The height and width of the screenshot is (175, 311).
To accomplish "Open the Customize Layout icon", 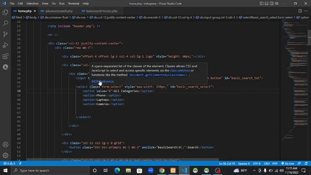I will (x=276, y=3).
